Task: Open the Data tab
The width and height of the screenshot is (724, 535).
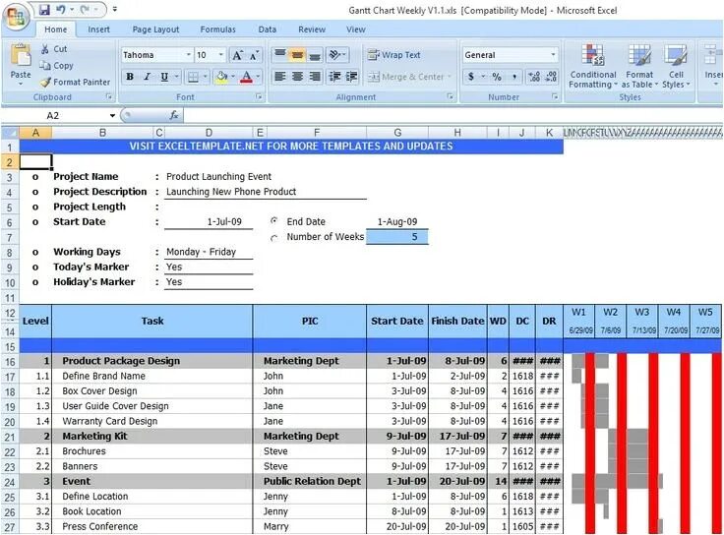Action: click(267, 30)
